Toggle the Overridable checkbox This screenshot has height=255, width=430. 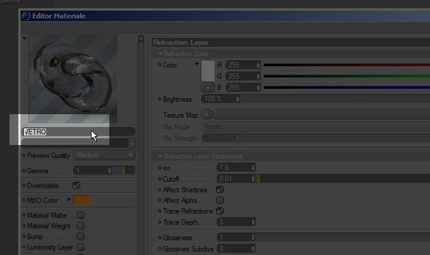coord(77,186)
